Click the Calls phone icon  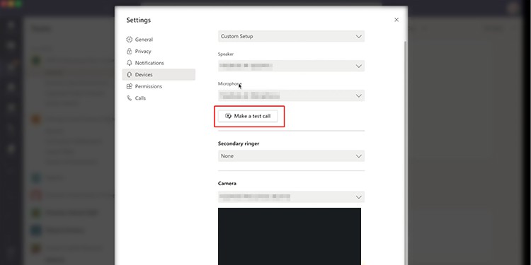pos(129,98)
